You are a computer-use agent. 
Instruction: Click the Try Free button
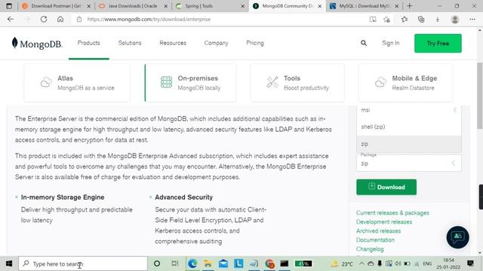click(x=438, y=44)
